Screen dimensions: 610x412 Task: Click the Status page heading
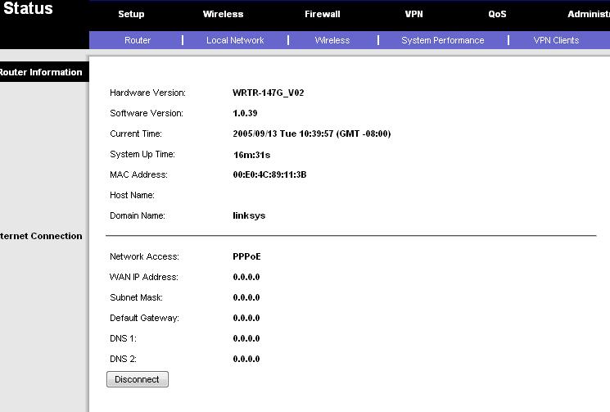tap(28, 8)
